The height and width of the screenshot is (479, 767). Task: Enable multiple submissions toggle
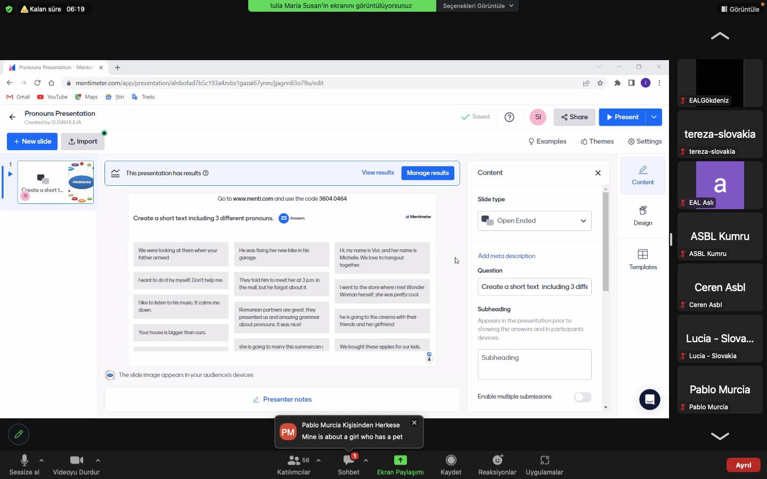click(x=582, y=397)
